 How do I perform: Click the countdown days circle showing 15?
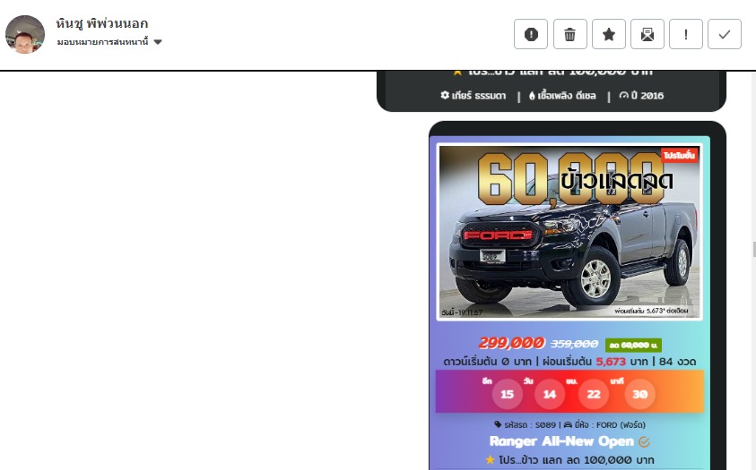coord(507,395)
